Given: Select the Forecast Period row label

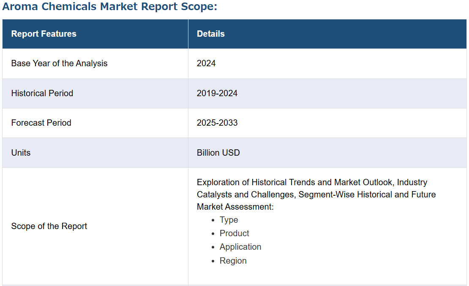Looking at the screenshot, I should [41, 123].
